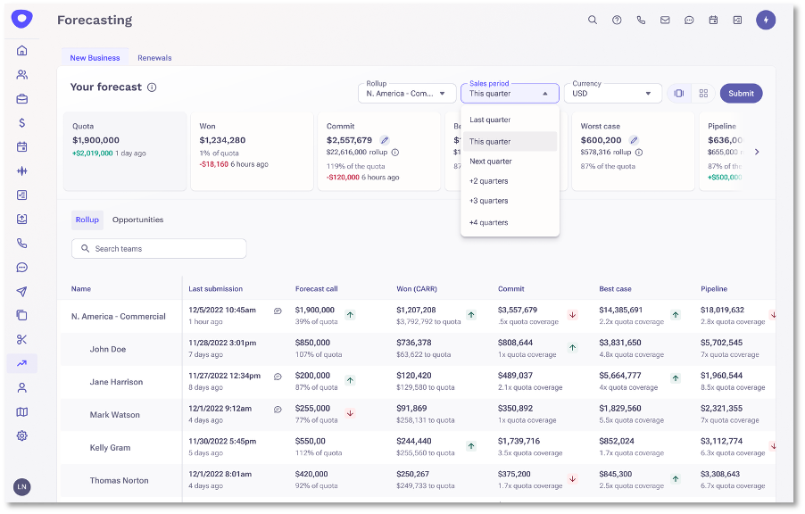This screenshot has height=514, width=805.
Task: Open the map/book sidebar icon
Action: [x=21, y=411]
